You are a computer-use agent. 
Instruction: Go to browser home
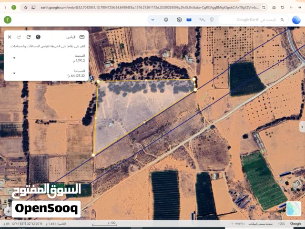point(274,8)
